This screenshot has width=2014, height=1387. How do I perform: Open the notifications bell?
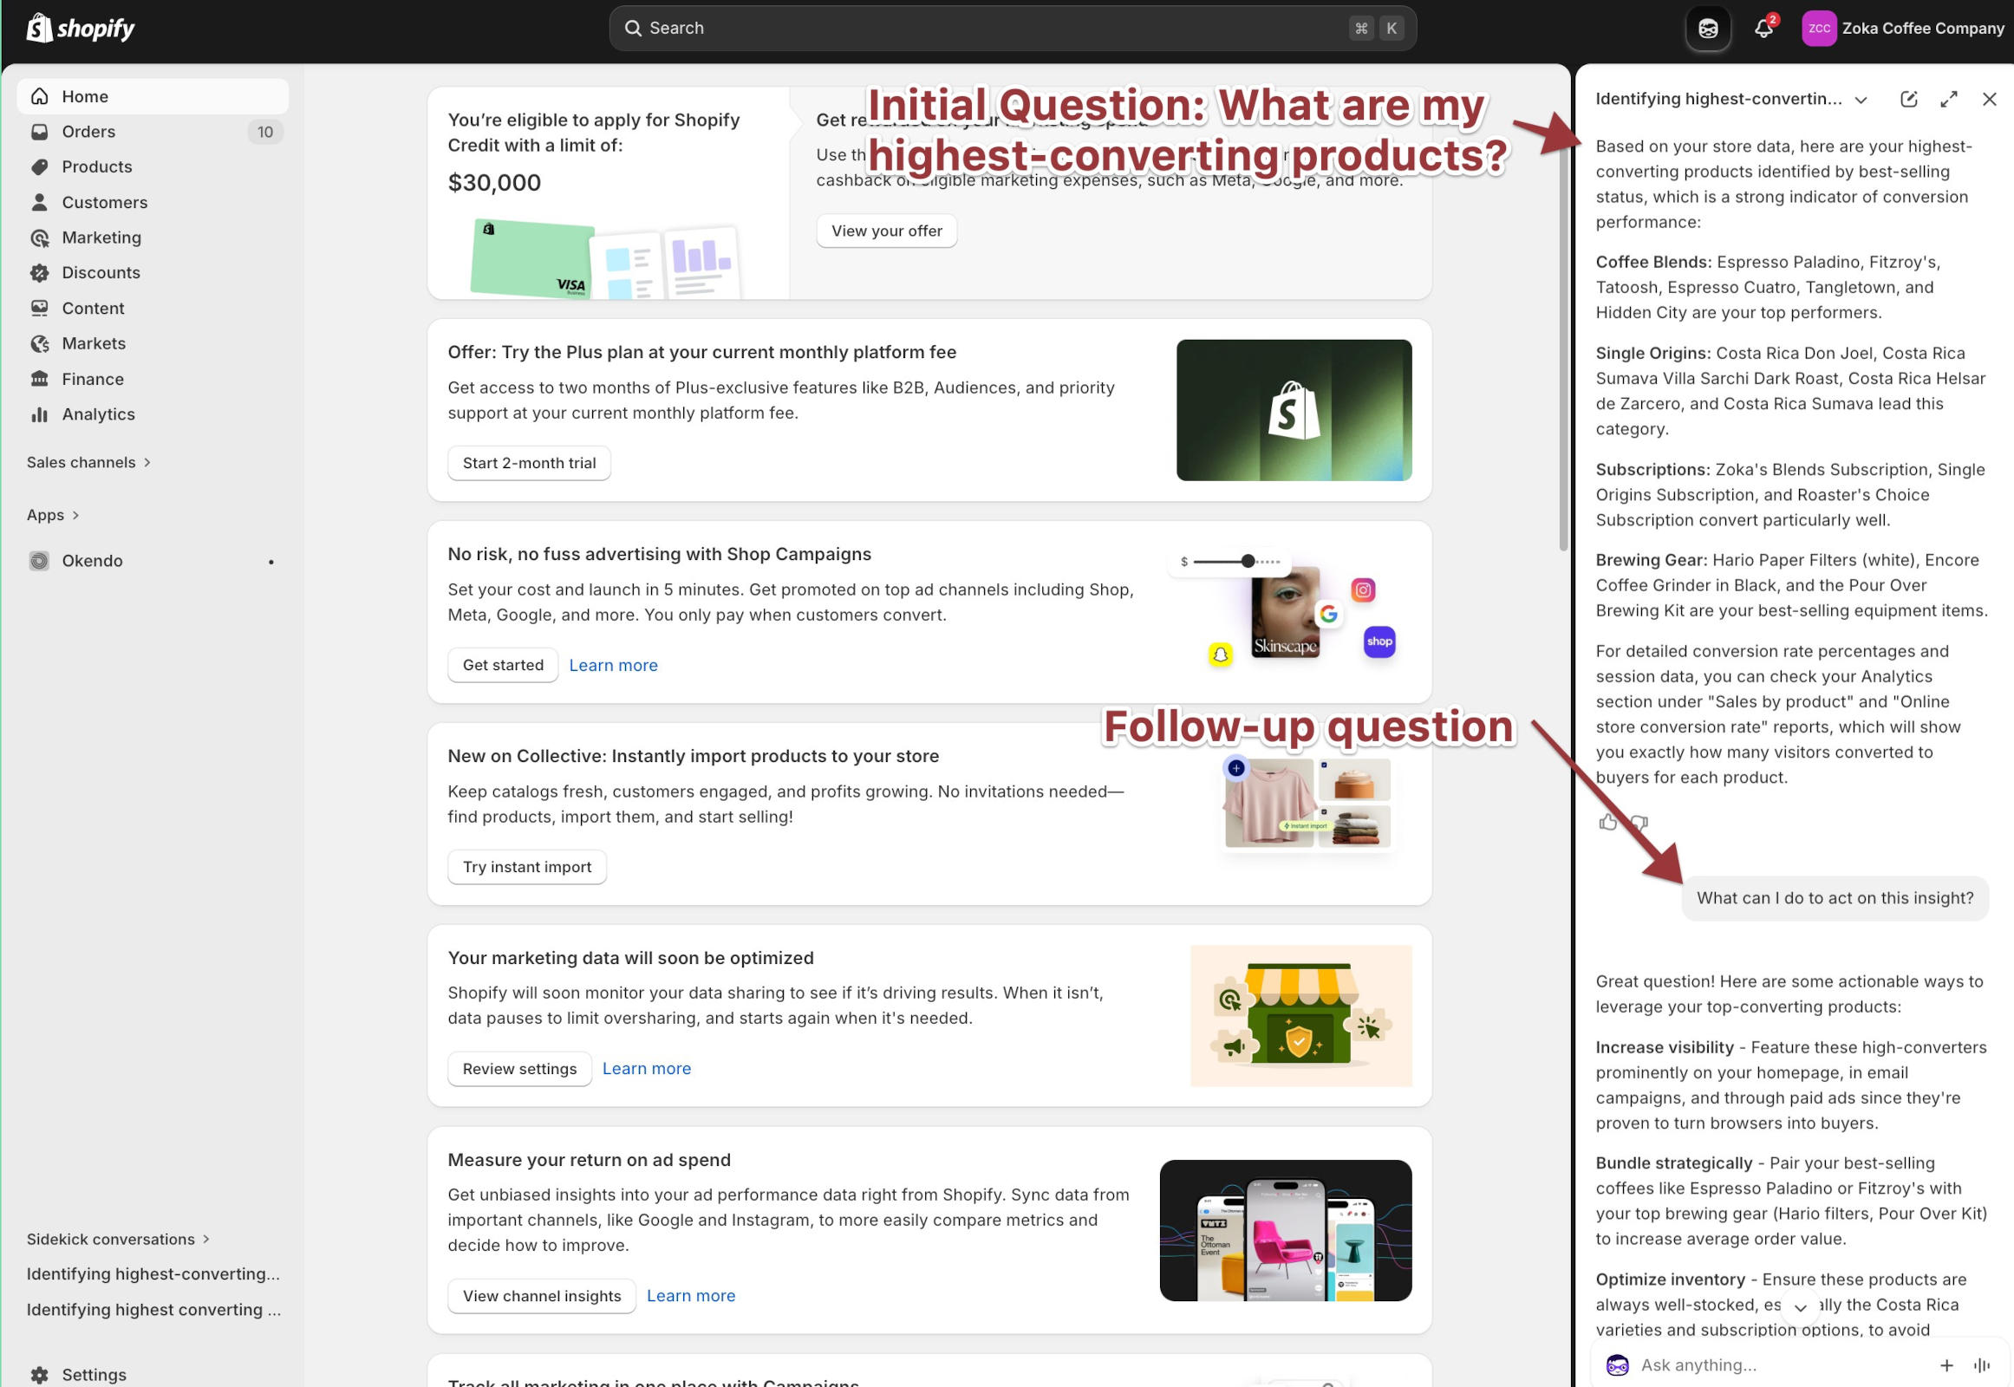pyautogui.click(x=1763, y=28)
